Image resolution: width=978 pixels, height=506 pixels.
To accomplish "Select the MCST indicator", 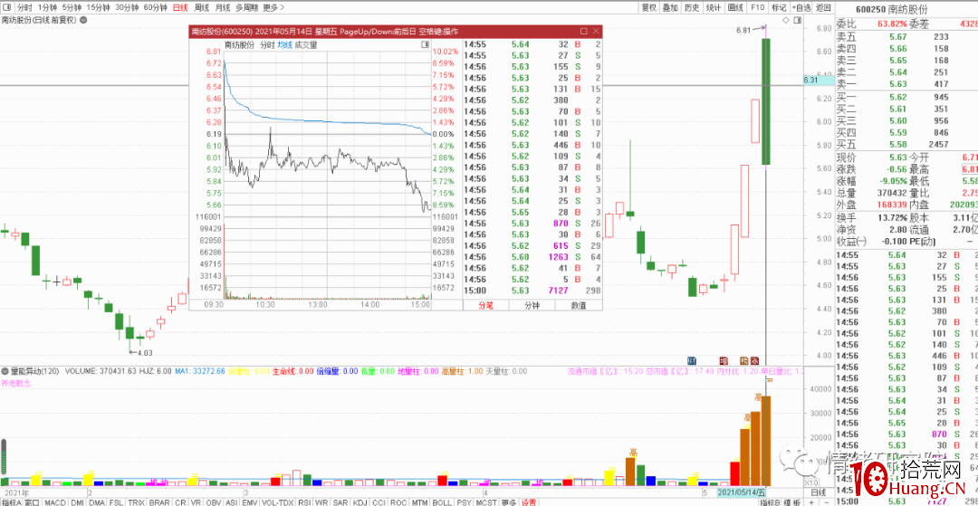I will pyautogui.click(x=486, y=501).
